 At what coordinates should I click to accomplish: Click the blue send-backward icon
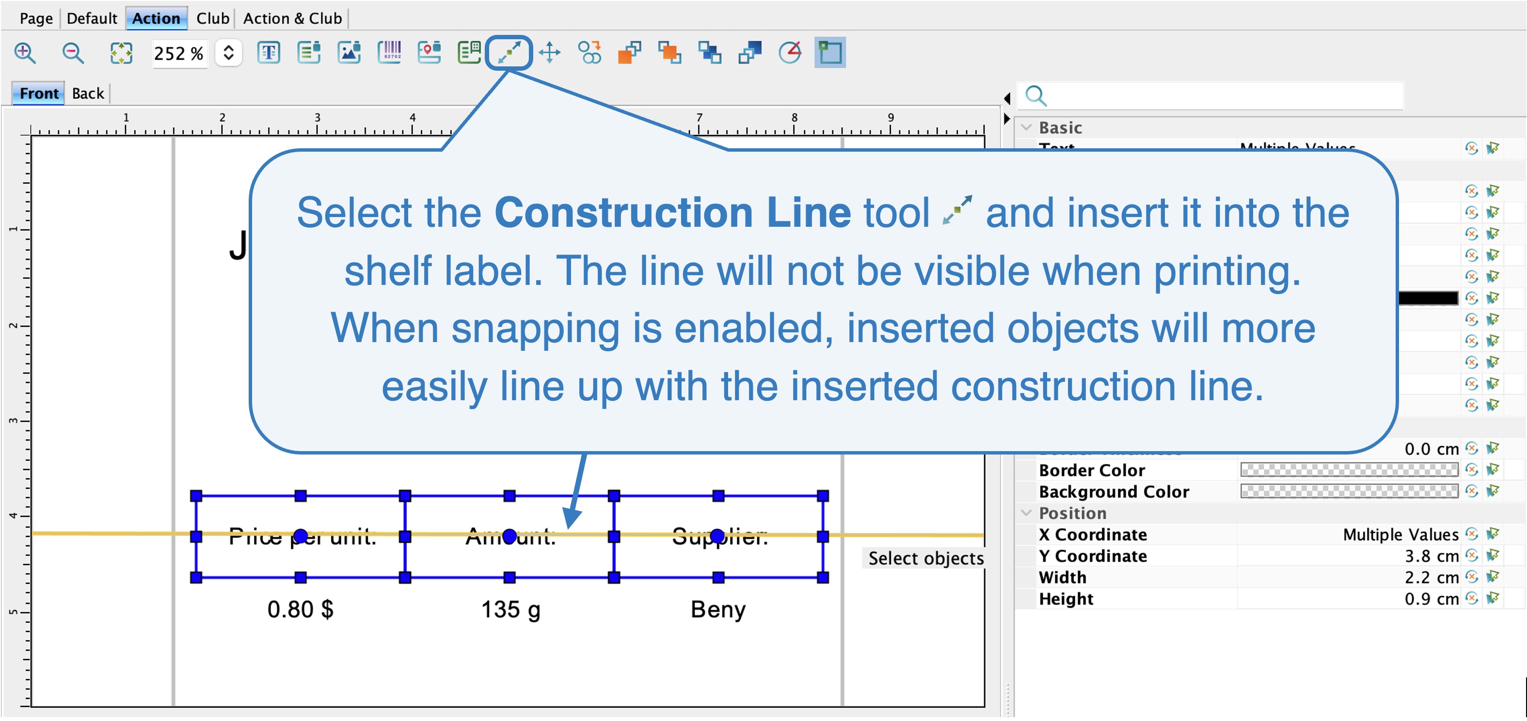point(710,53)
